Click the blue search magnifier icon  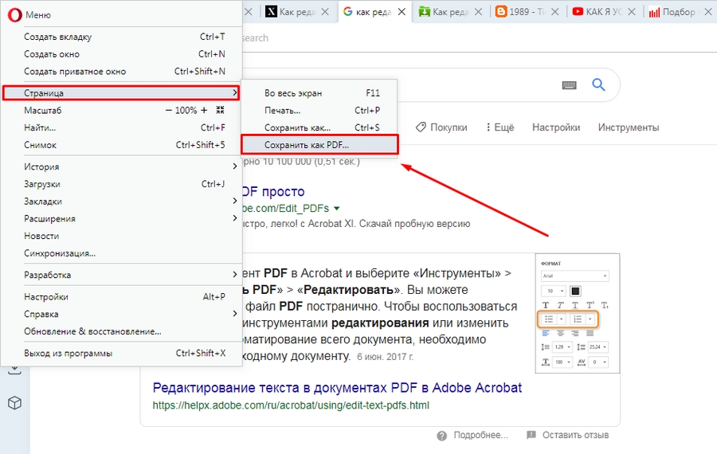[x=599, y=85]
